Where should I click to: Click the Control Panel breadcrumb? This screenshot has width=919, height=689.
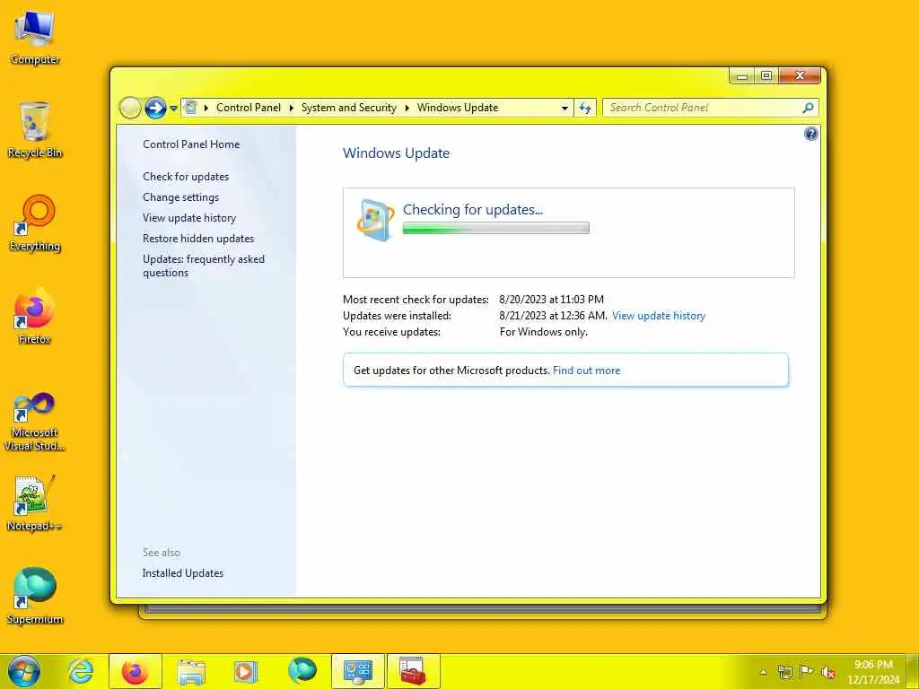[249, 108]
